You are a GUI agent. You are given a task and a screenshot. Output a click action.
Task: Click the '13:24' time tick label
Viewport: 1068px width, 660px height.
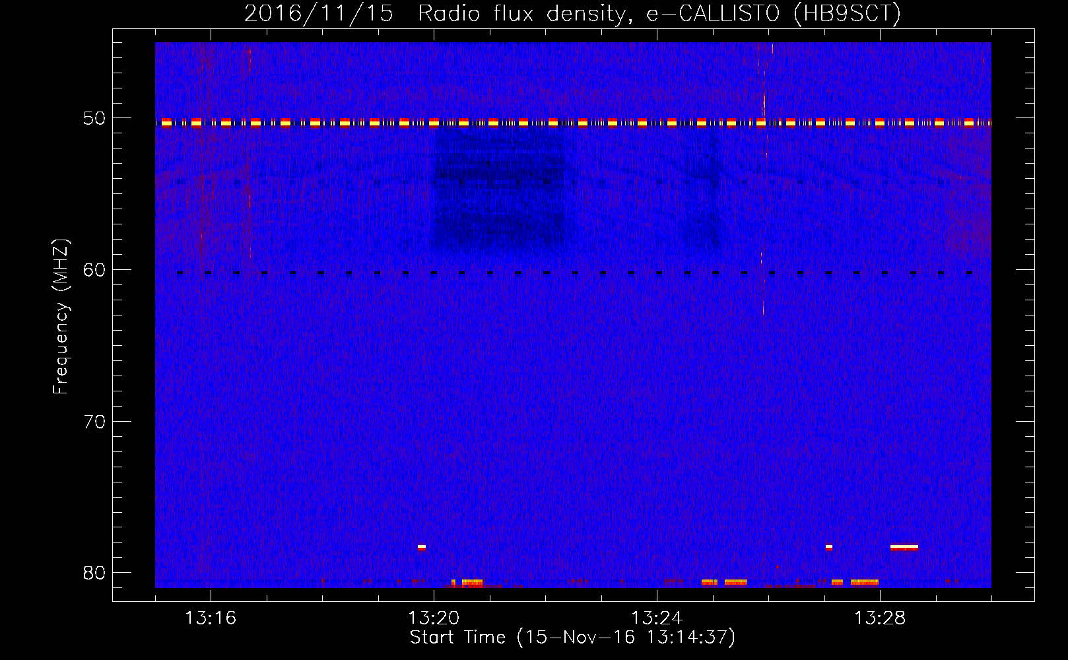657,618
